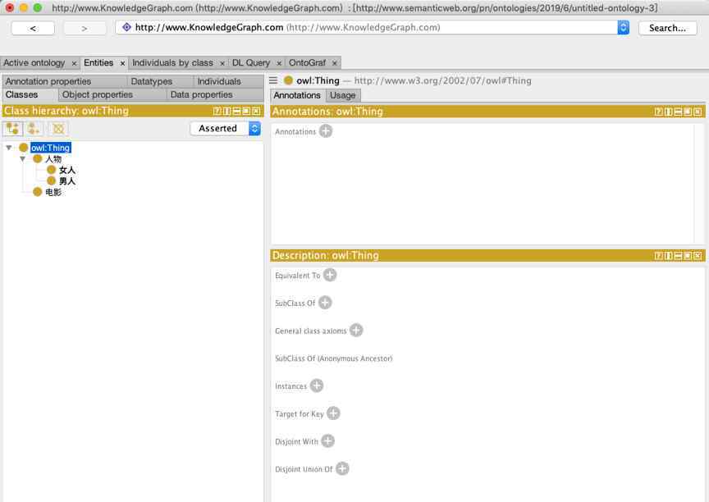Image resolution: width=709 pixels, height=502 pixels.
Task: Collapse the 人物 class node
Action: click(22, 159)
